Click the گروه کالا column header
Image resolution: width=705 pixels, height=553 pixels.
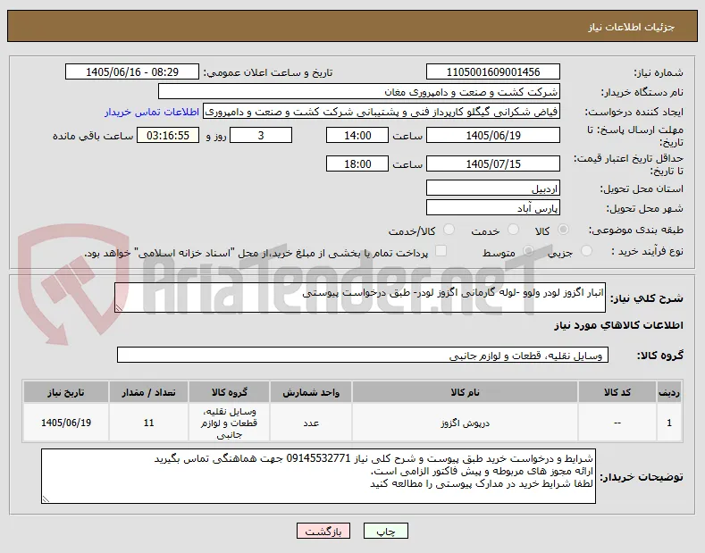(x=230, y=392)
